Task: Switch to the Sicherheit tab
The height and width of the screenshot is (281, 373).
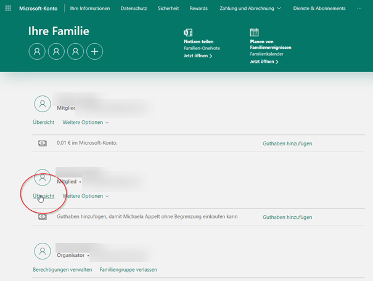Action: pyautogui.click(x=168, y=9)
